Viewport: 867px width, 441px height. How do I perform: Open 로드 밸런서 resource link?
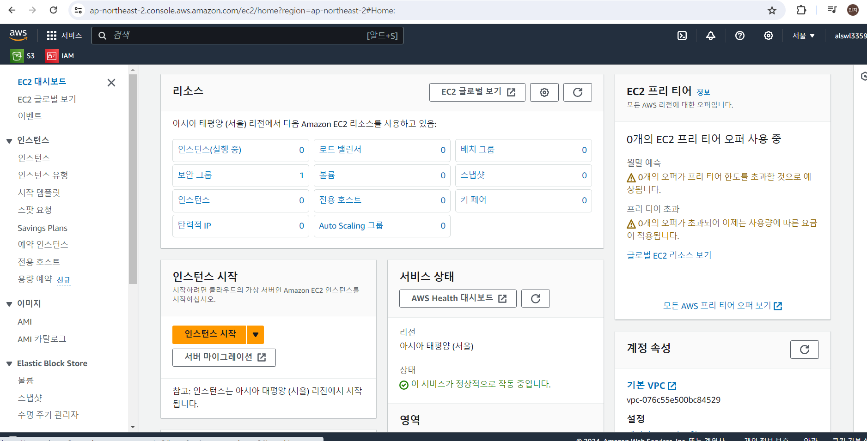click(x=340, y=150)
